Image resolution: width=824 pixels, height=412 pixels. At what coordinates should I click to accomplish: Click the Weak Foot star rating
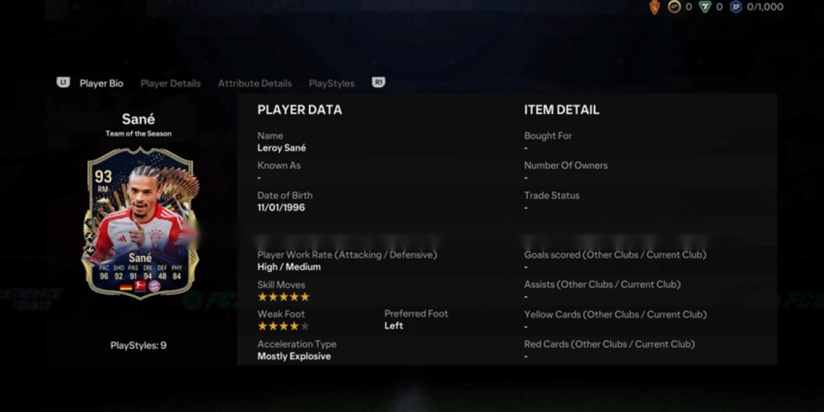tap(283, 326)
